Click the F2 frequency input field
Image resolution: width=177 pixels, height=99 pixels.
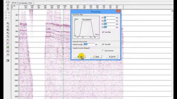coord(110,21)
